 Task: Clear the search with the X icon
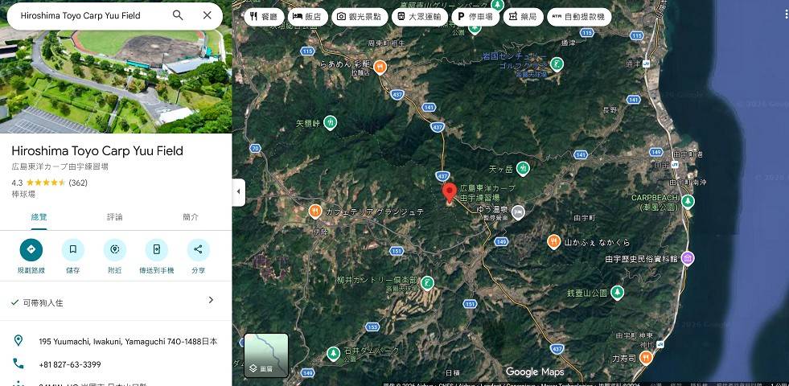tap(208, 15)
